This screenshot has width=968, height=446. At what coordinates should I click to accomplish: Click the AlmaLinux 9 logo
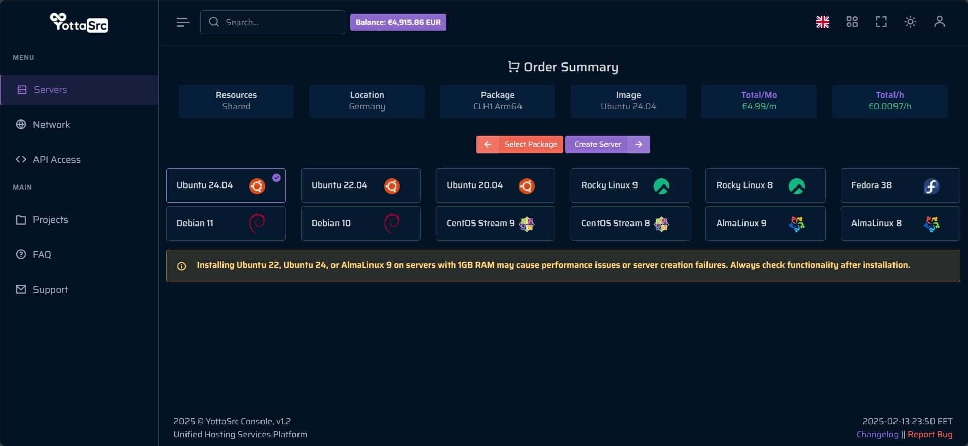pyautogui.click(x=796, y=224)
